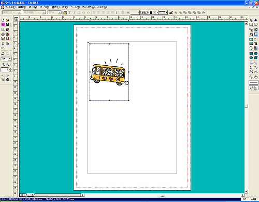Select the filled rectangle shape tool
The height and width of the screenshot is (202, 259).
coord(251,53)
